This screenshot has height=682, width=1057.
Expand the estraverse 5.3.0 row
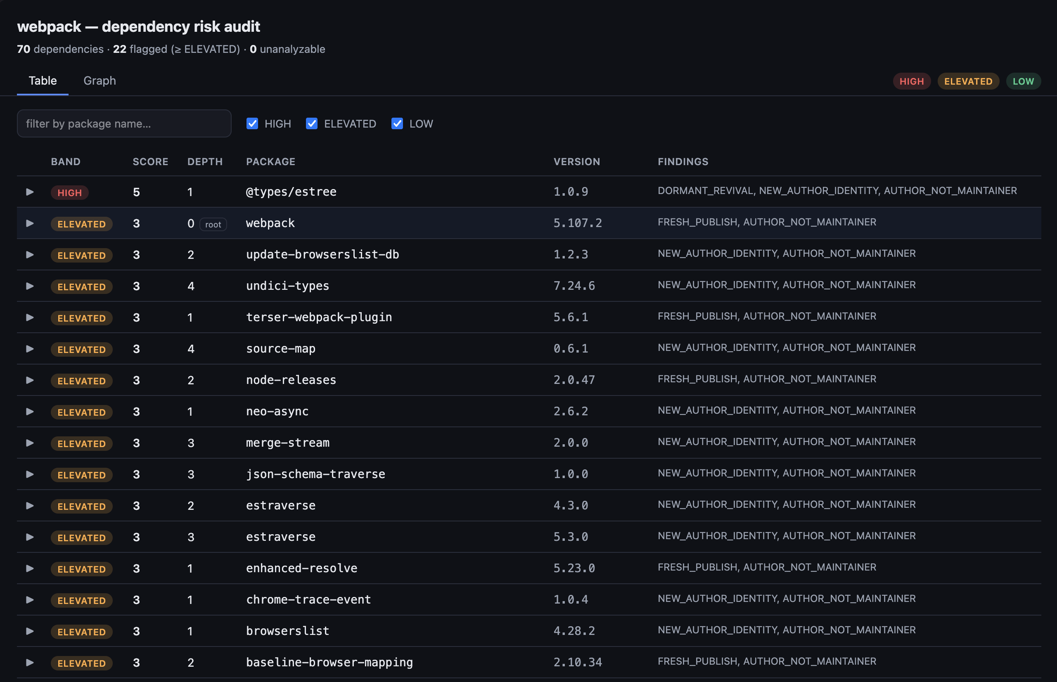click(x=30, y=537)
